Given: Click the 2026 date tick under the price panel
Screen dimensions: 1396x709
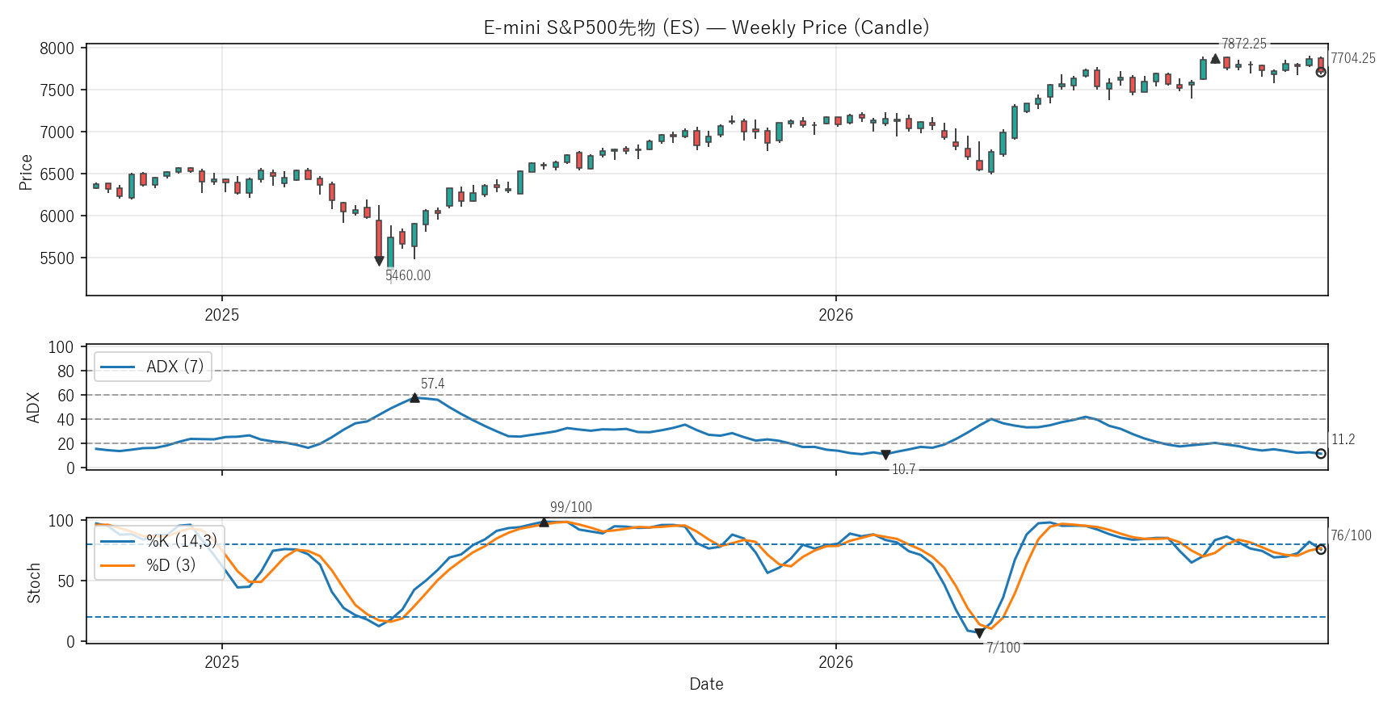Looking at the screenshot, I should 835,315.
